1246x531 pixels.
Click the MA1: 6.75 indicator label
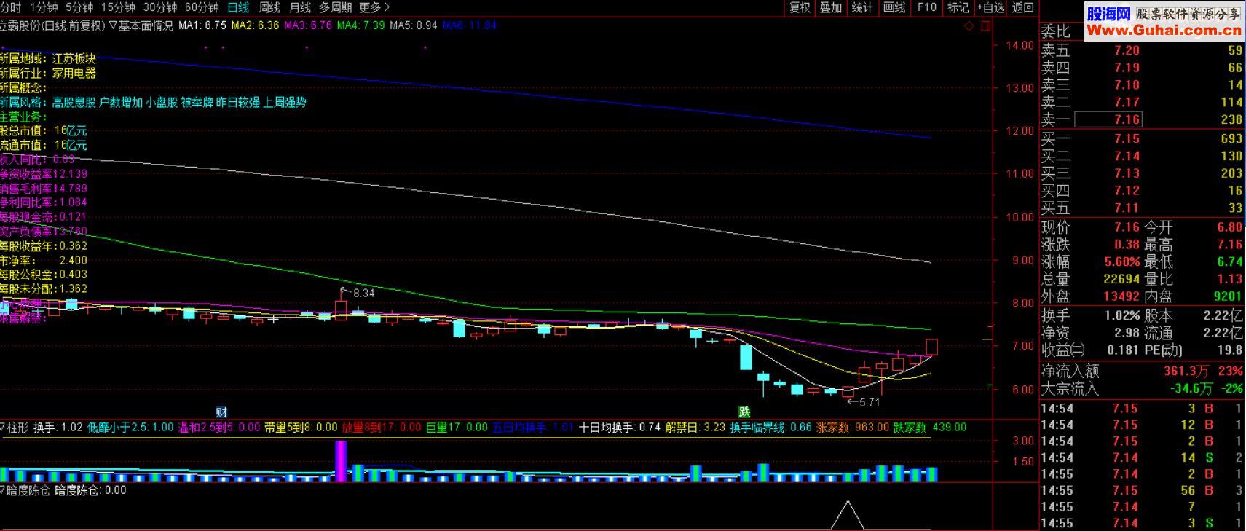(202, 25)
